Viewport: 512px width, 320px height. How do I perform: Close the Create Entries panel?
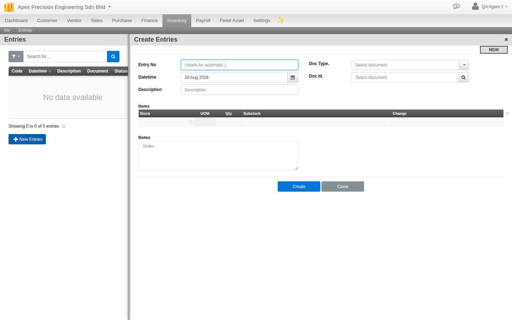[x=506, y=39]
